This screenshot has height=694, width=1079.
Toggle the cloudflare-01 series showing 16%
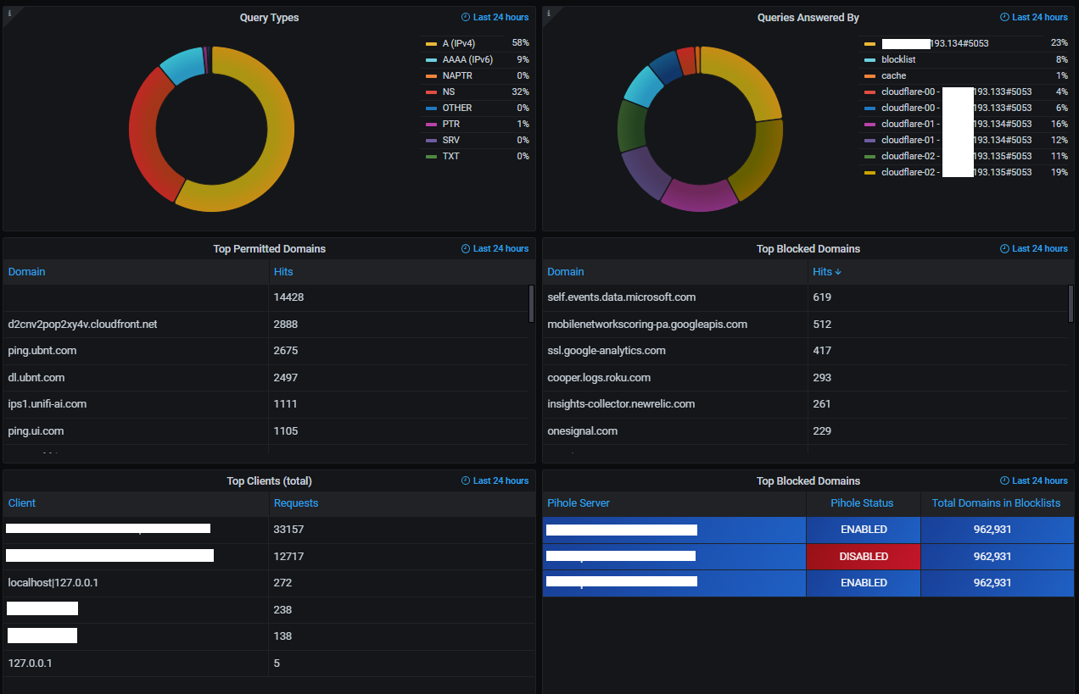click(957, 124)
